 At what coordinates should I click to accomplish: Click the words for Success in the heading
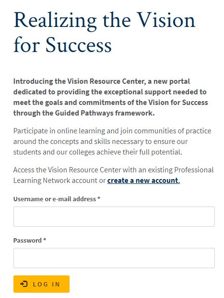pos(62,45)
